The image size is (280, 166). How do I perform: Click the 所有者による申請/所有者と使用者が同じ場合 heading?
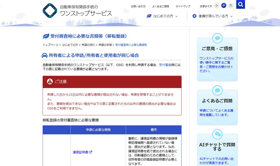tap(94, 55)
